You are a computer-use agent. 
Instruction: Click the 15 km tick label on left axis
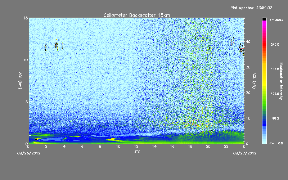tap(26, 18)
